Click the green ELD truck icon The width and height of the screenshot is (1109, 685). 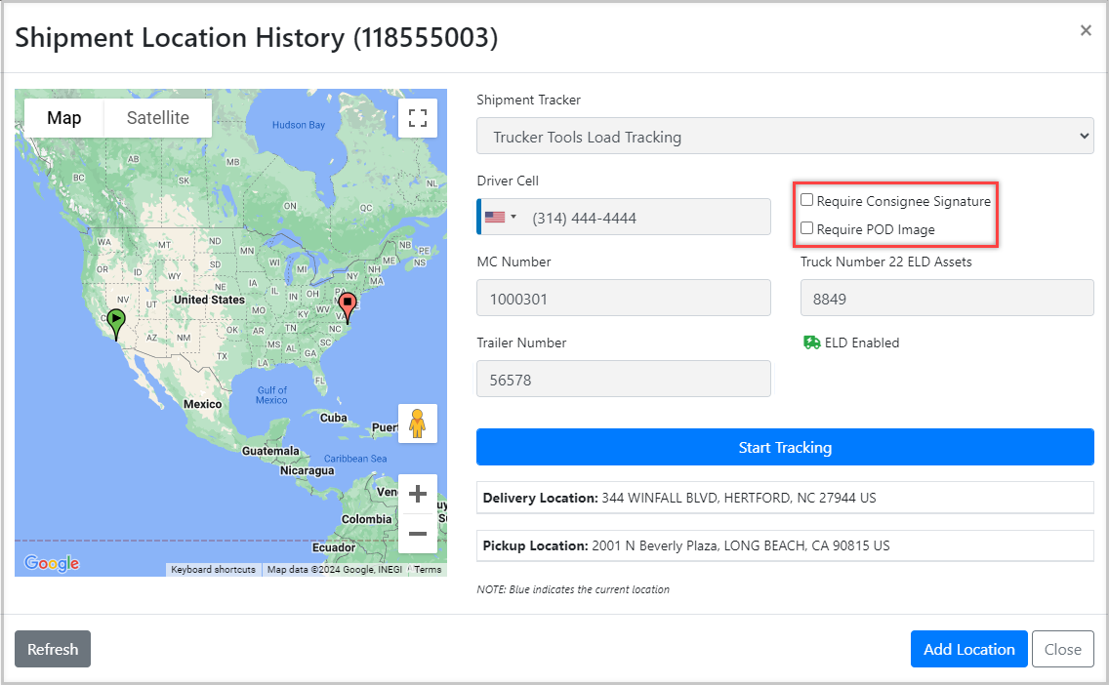[811, 342]
